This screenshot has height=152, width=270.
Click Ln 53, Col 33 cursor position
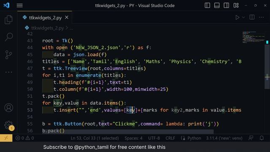(94, 138)
